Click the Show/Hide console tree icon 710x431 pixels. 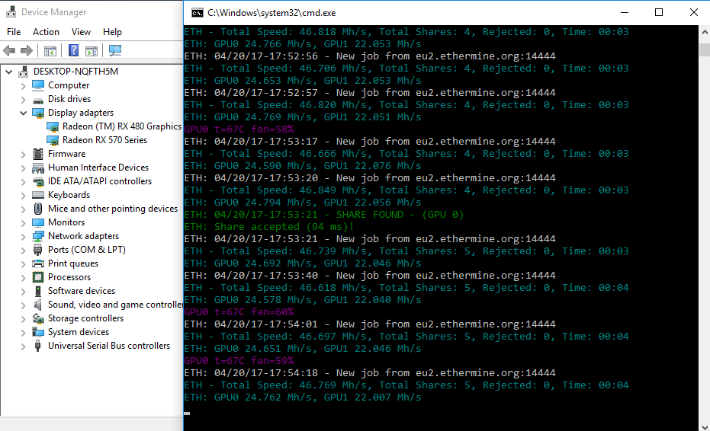point(50,51)
